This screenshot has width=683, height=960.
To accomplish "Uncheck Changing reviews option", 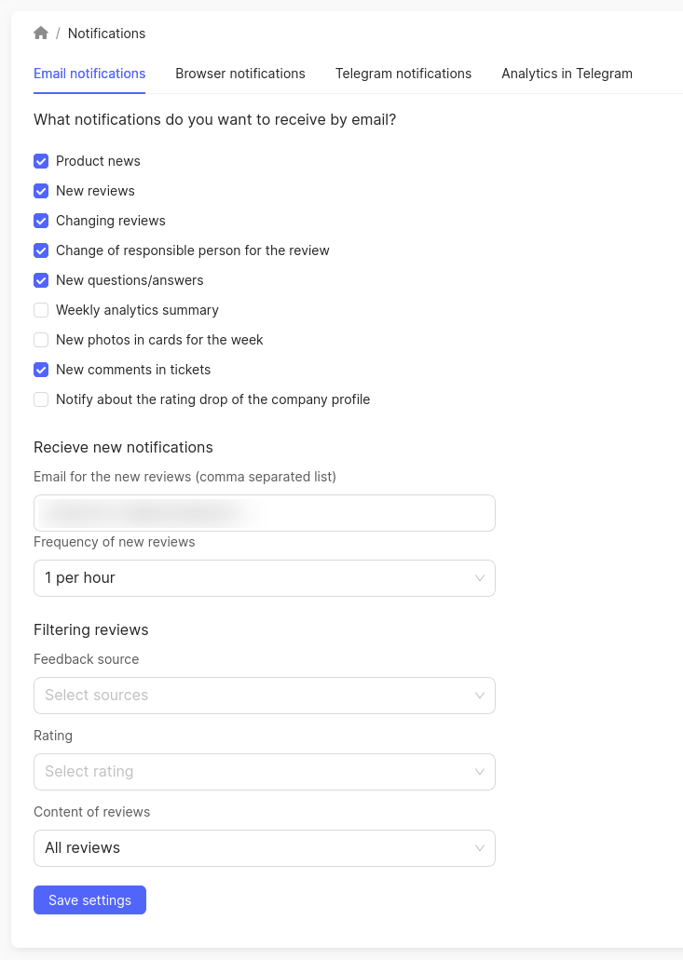I will [x=41, y=221].
